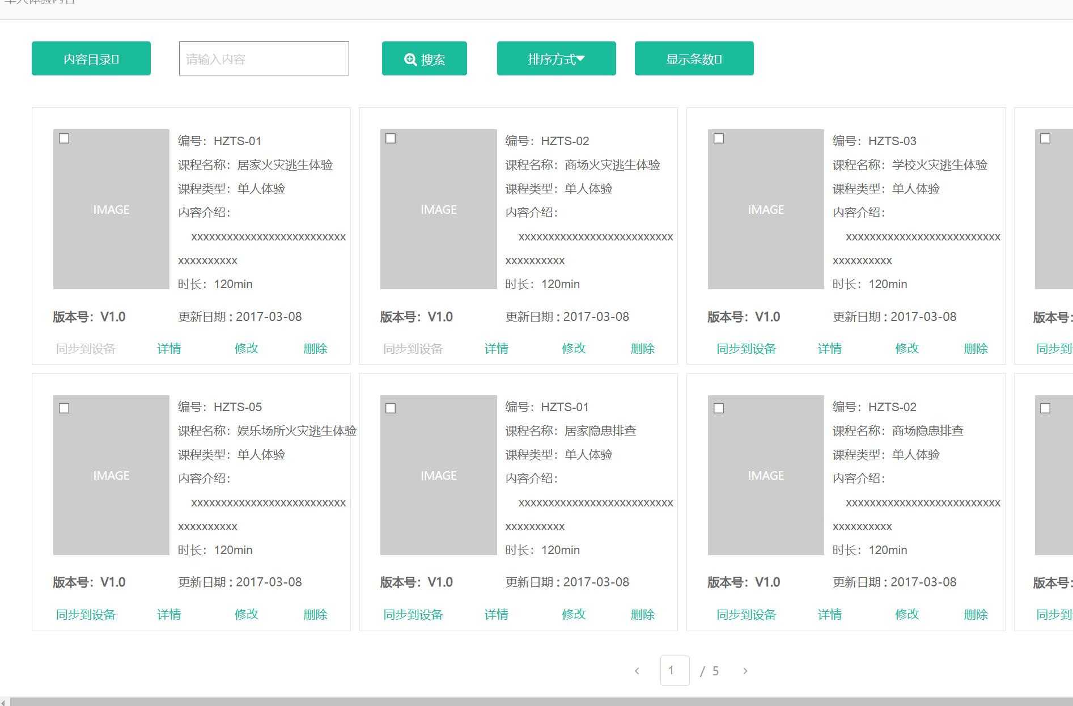The image size is (1073, 706).
Task: Go to previous page with left chevron
Action: 637,671
